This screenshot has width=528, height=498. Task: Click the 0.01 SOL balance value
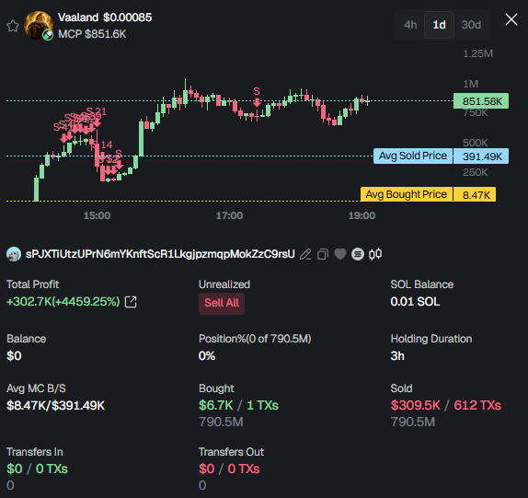415,302
